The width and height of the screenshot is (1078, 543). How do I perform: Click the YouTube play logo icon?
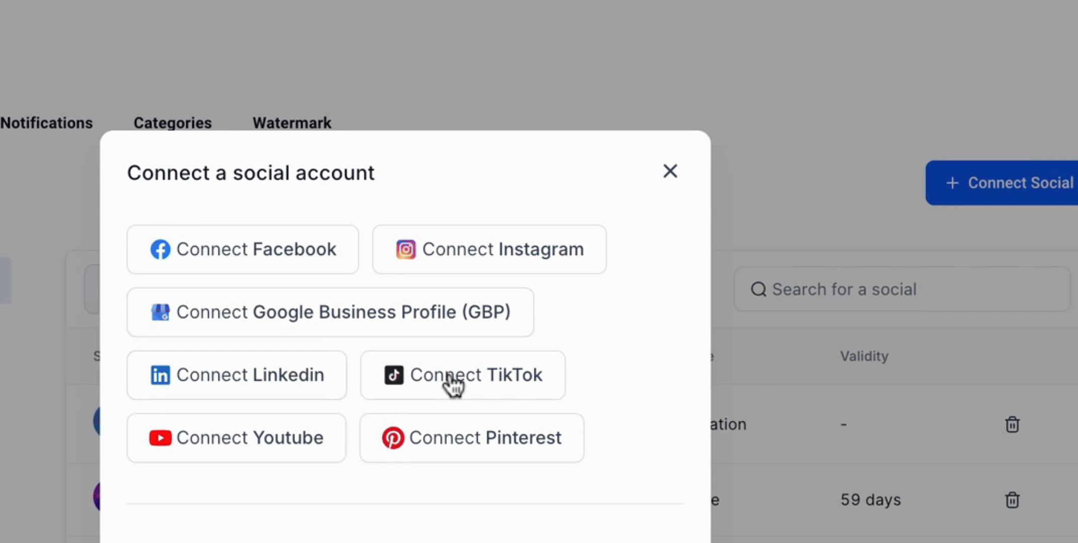coord(160,438)
